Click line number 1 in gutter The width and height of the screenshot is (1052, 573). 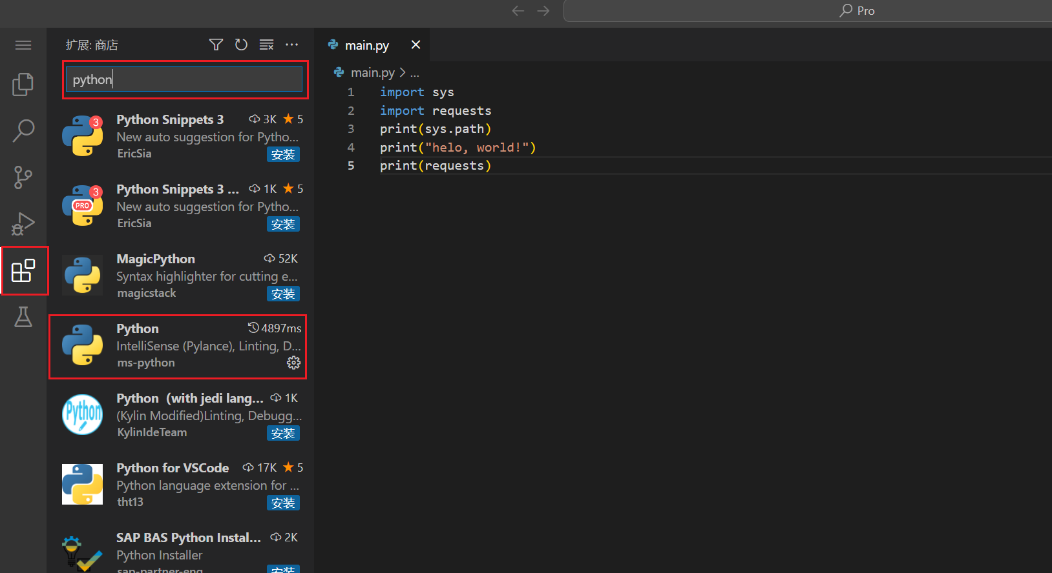click(351, 92)
